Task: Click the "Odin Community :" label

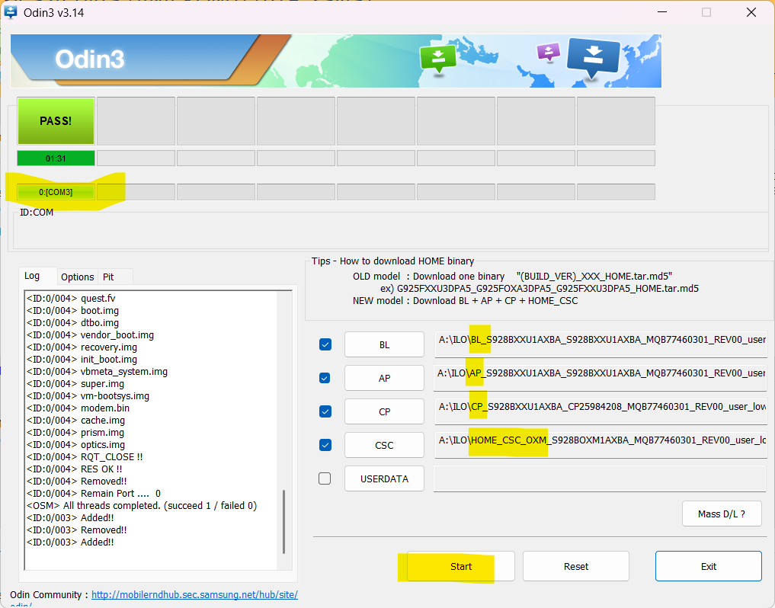Action: click(49, 594)
